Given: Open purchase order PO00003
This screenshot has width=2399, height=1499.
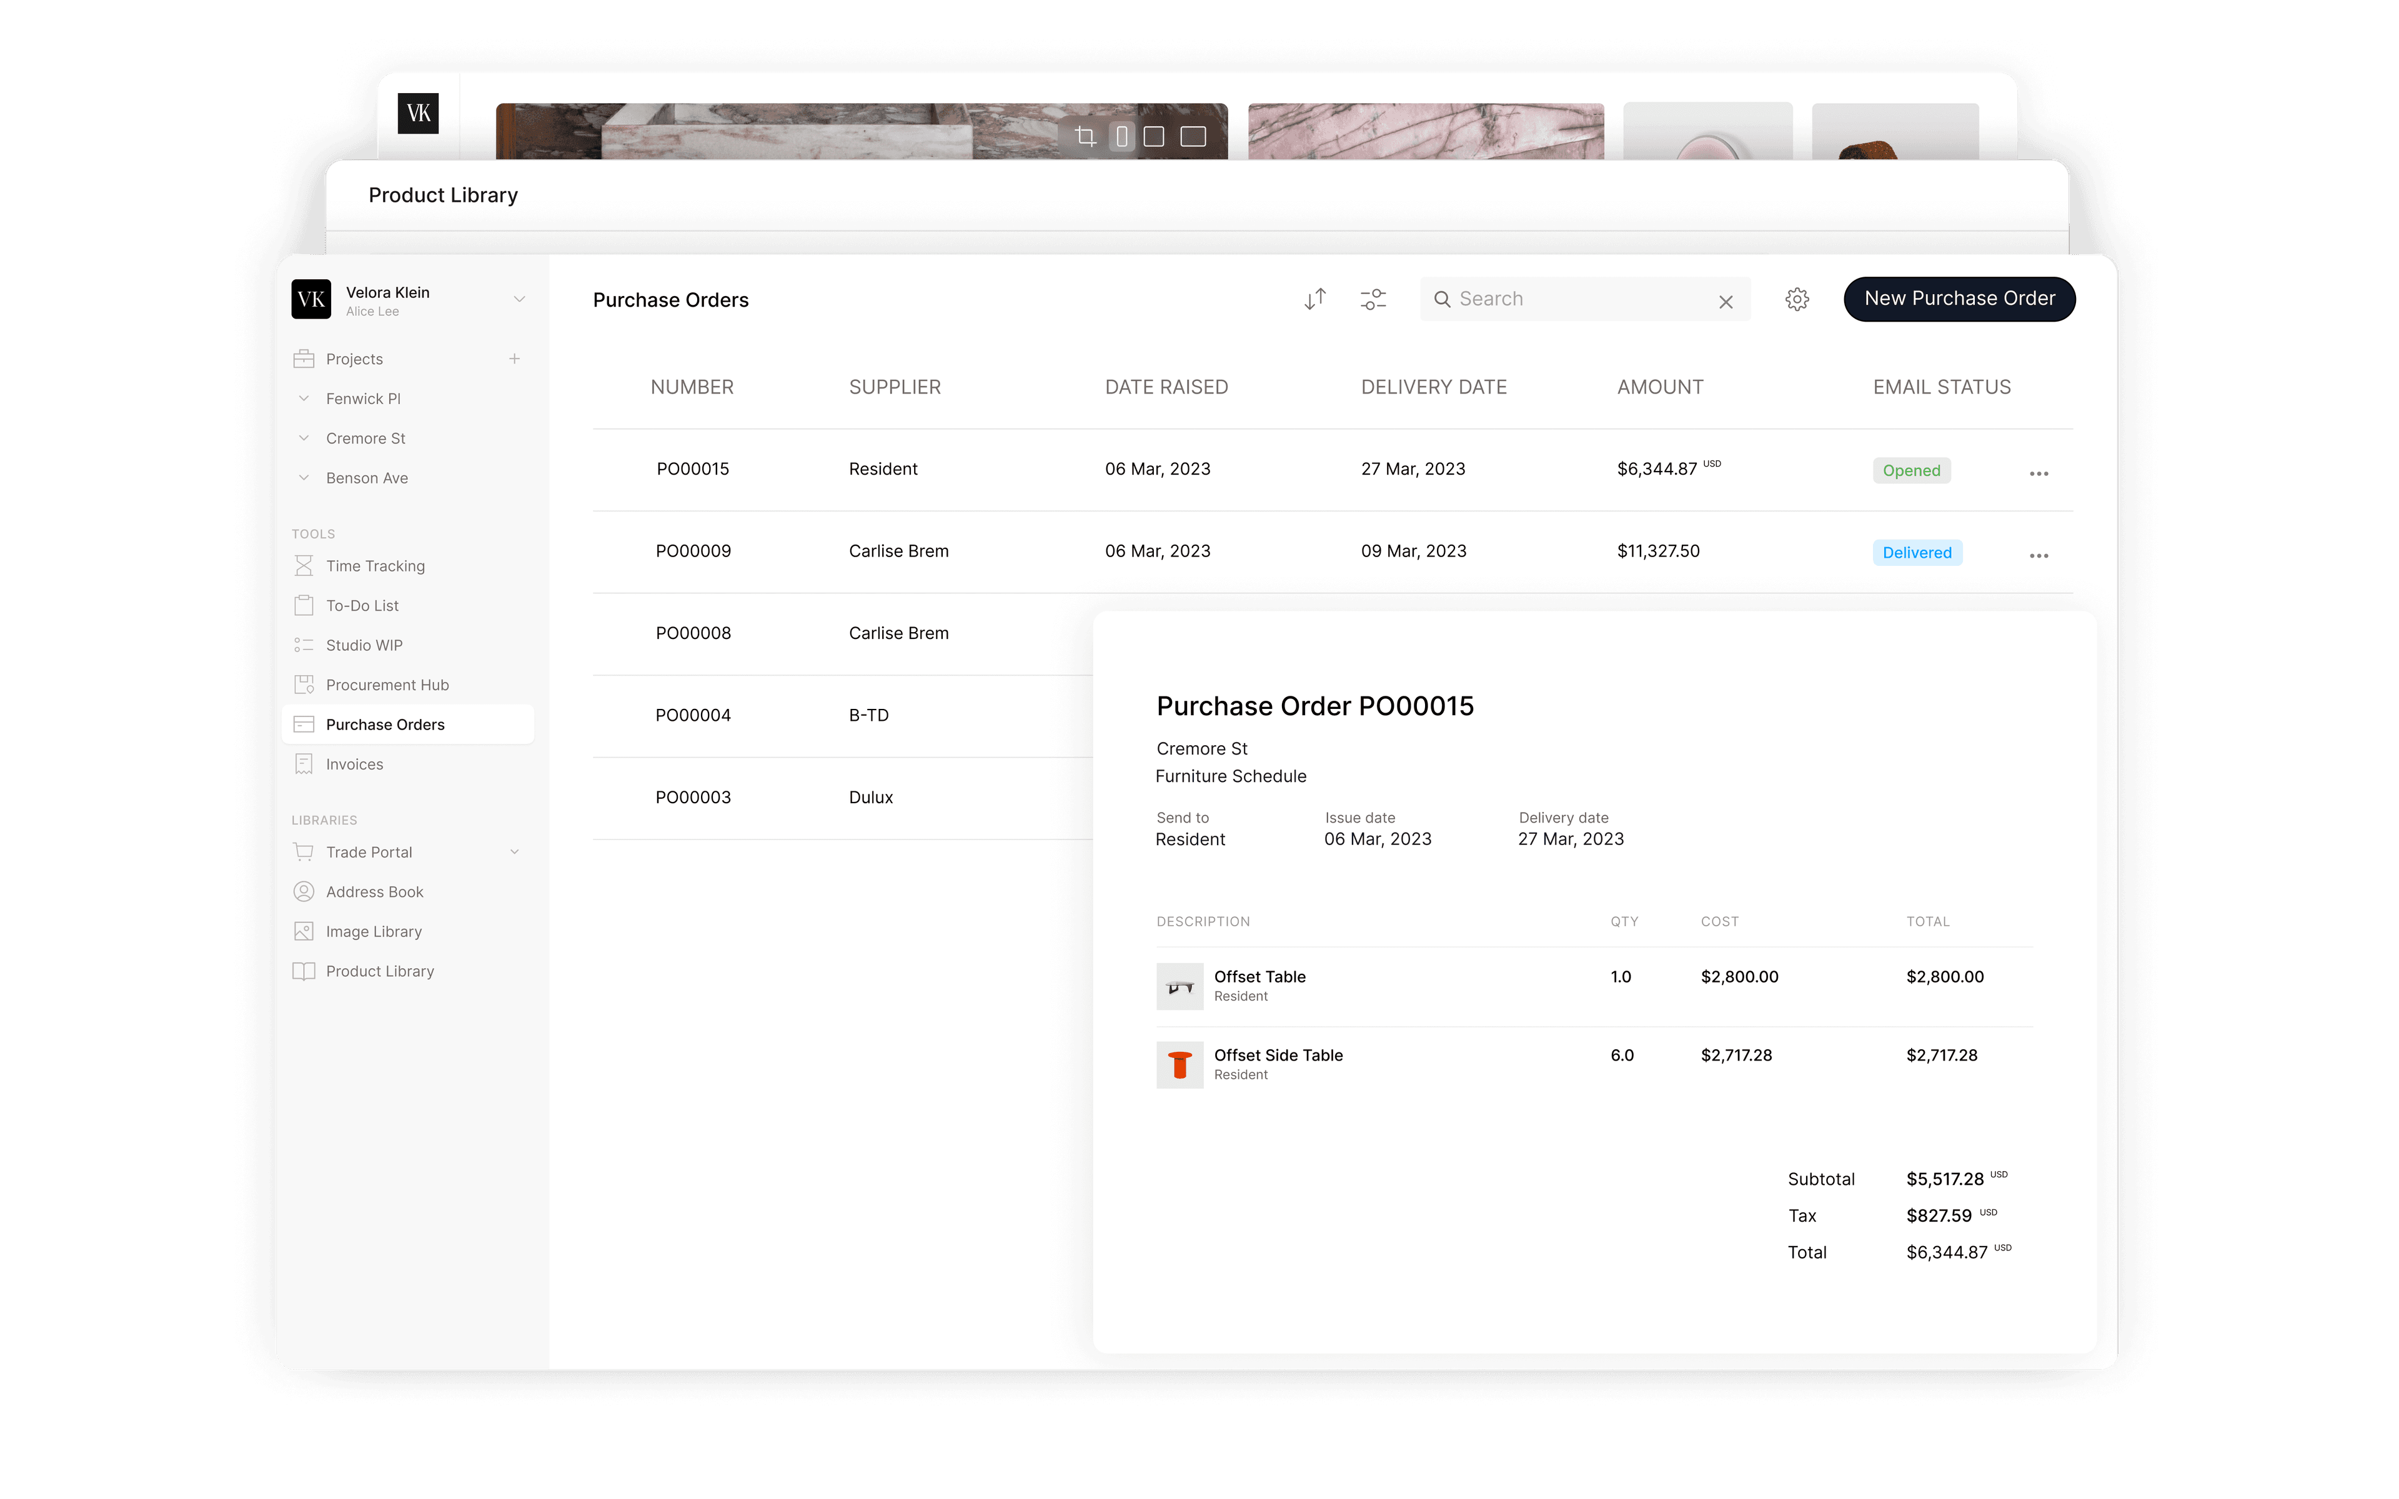Looking at the screenshot, I should pyautogui.click(x=692, y=799).
